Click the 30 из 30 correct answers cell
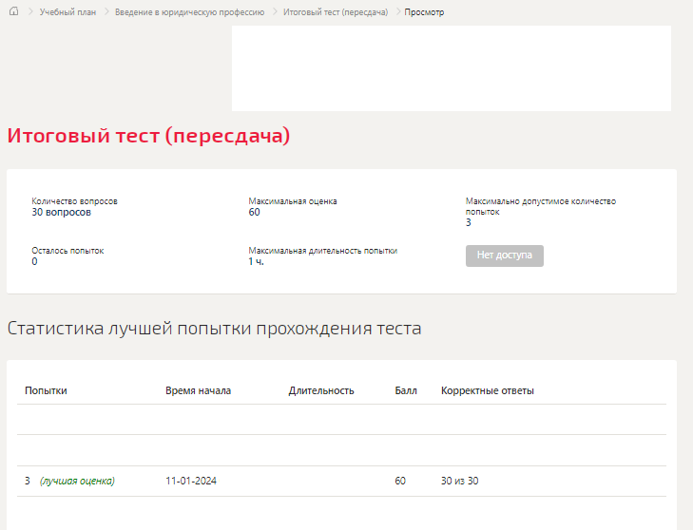693x530 pixels. tap(460, 481)
